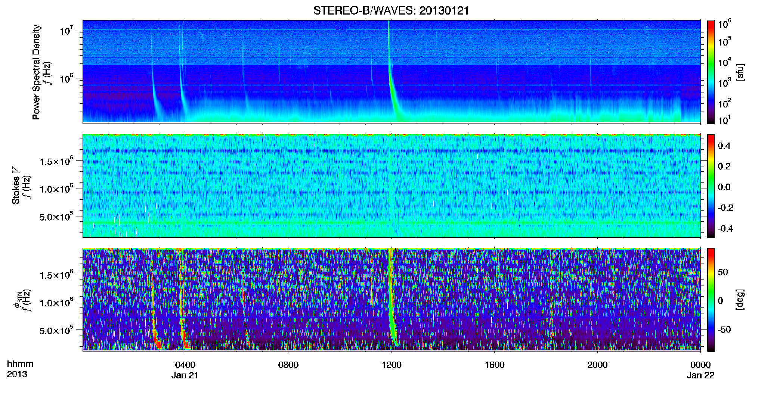Click the Power Spectral Density axis label

(x=36, y=72)
